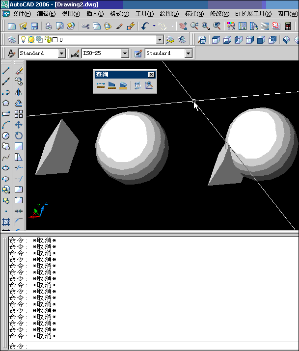Click the Locate Point icon in 查询 toolbar

coord(149,85)
